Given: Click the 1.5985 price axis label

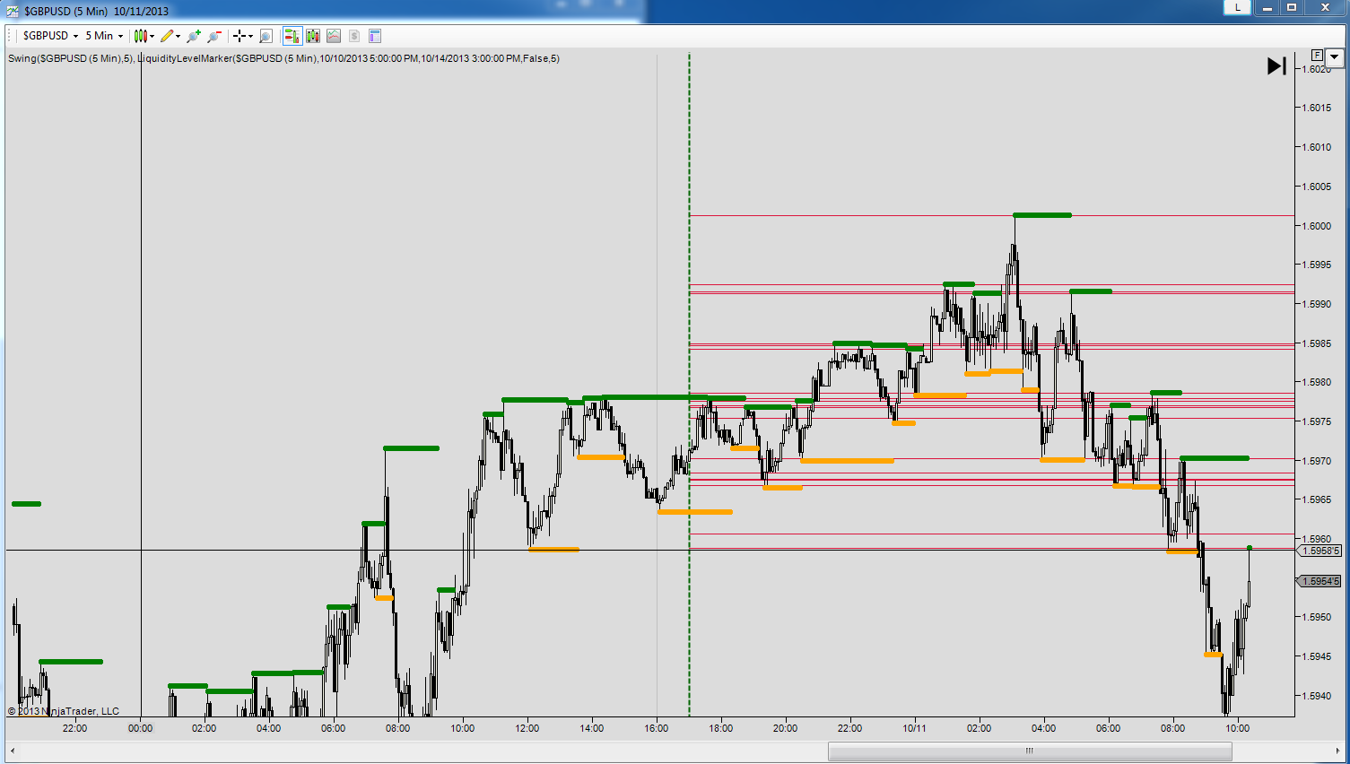Looking at the screenshot, I should pos(1317,343).
